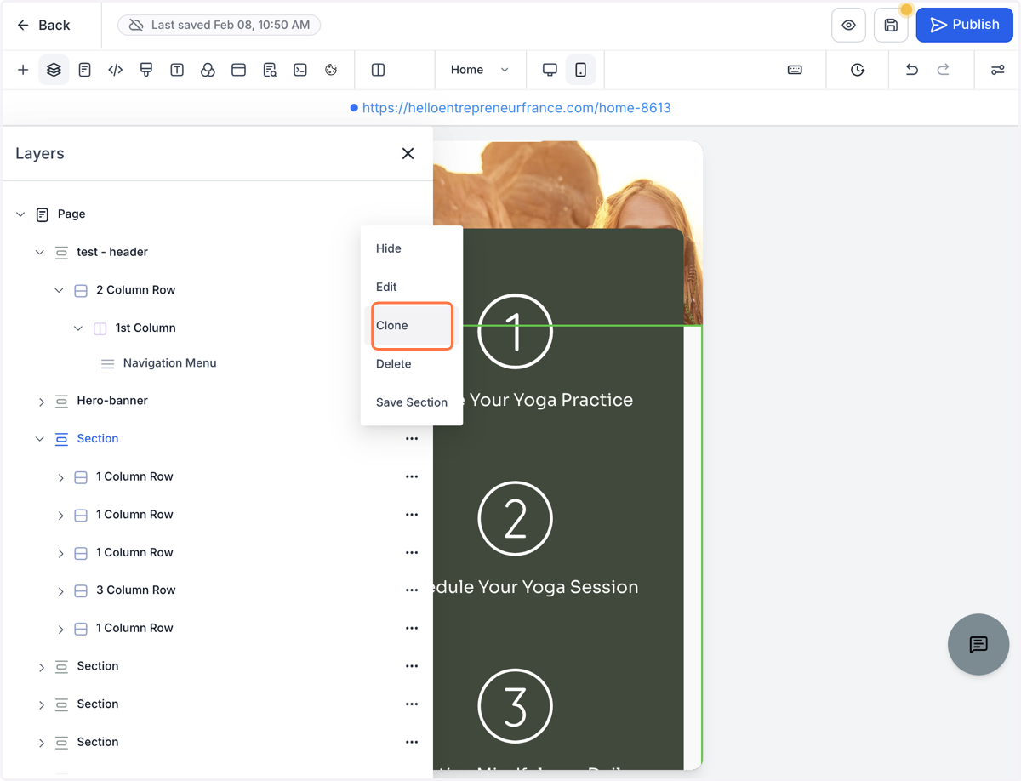Screen dimensions: 1021x781
Task: Select Delete in context menu
Action: [x=411, y=363]
